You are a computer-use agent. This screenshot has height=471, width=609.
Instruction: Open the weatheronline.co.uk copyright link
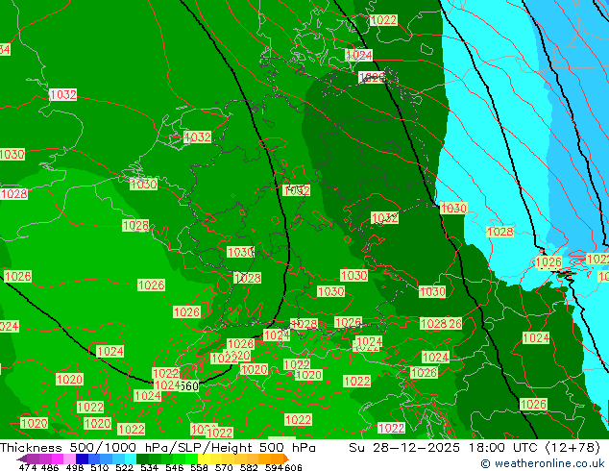pos(543,463)
